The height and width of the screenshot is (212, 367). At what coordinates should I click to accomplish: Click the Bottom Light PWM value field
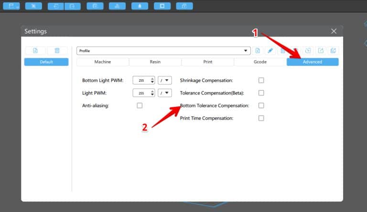tap(144, 80)
